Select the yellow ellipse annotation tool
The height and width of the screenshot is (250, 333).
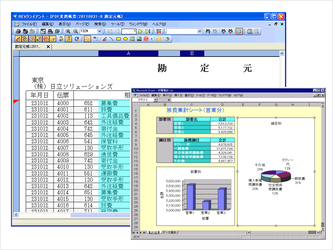tap(125, 39)
